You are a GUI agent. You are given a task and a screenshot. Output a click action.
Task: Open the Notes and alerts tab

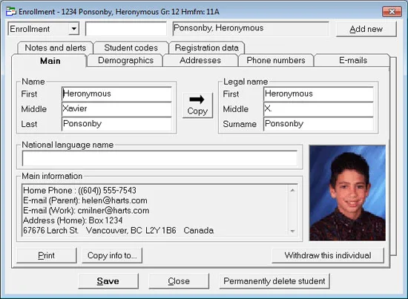pos(55,47)
